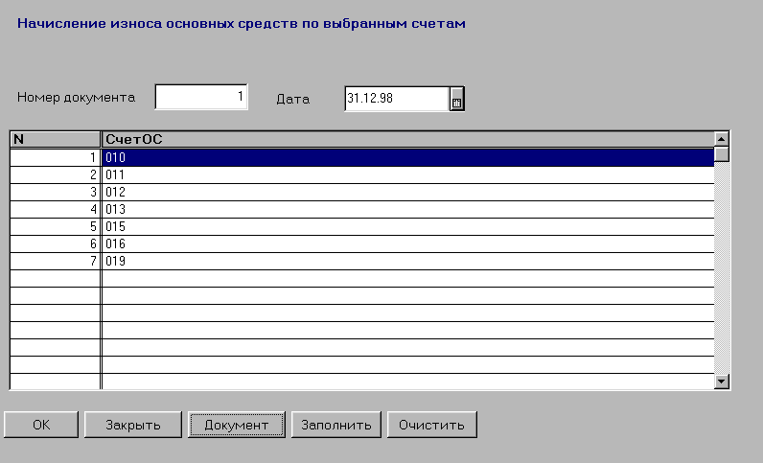Select account row 011
This screenshot has width=763, height=463.
[x=407, y=174]
